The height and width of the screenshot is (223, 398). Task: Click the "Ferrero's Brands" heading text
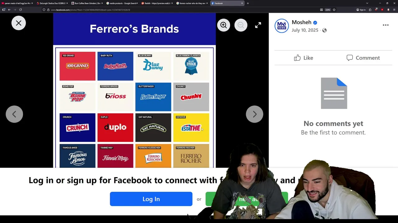(x=134, y=29)
